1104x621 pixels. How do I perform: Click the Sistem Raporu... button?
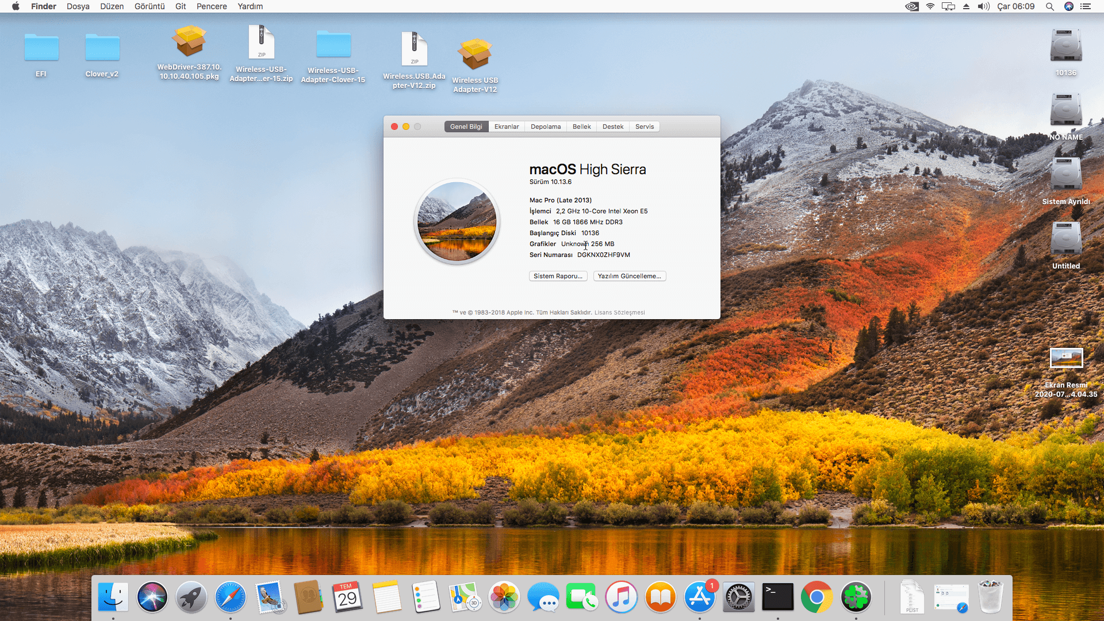point(558,276)
